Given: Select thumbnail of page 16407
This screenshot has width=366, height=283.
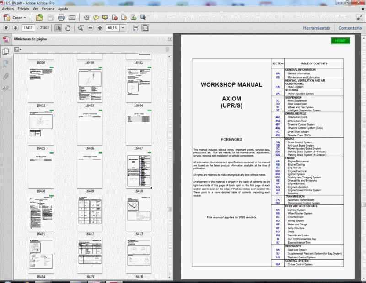Looking at the screenshot, I should pos(139,127).
